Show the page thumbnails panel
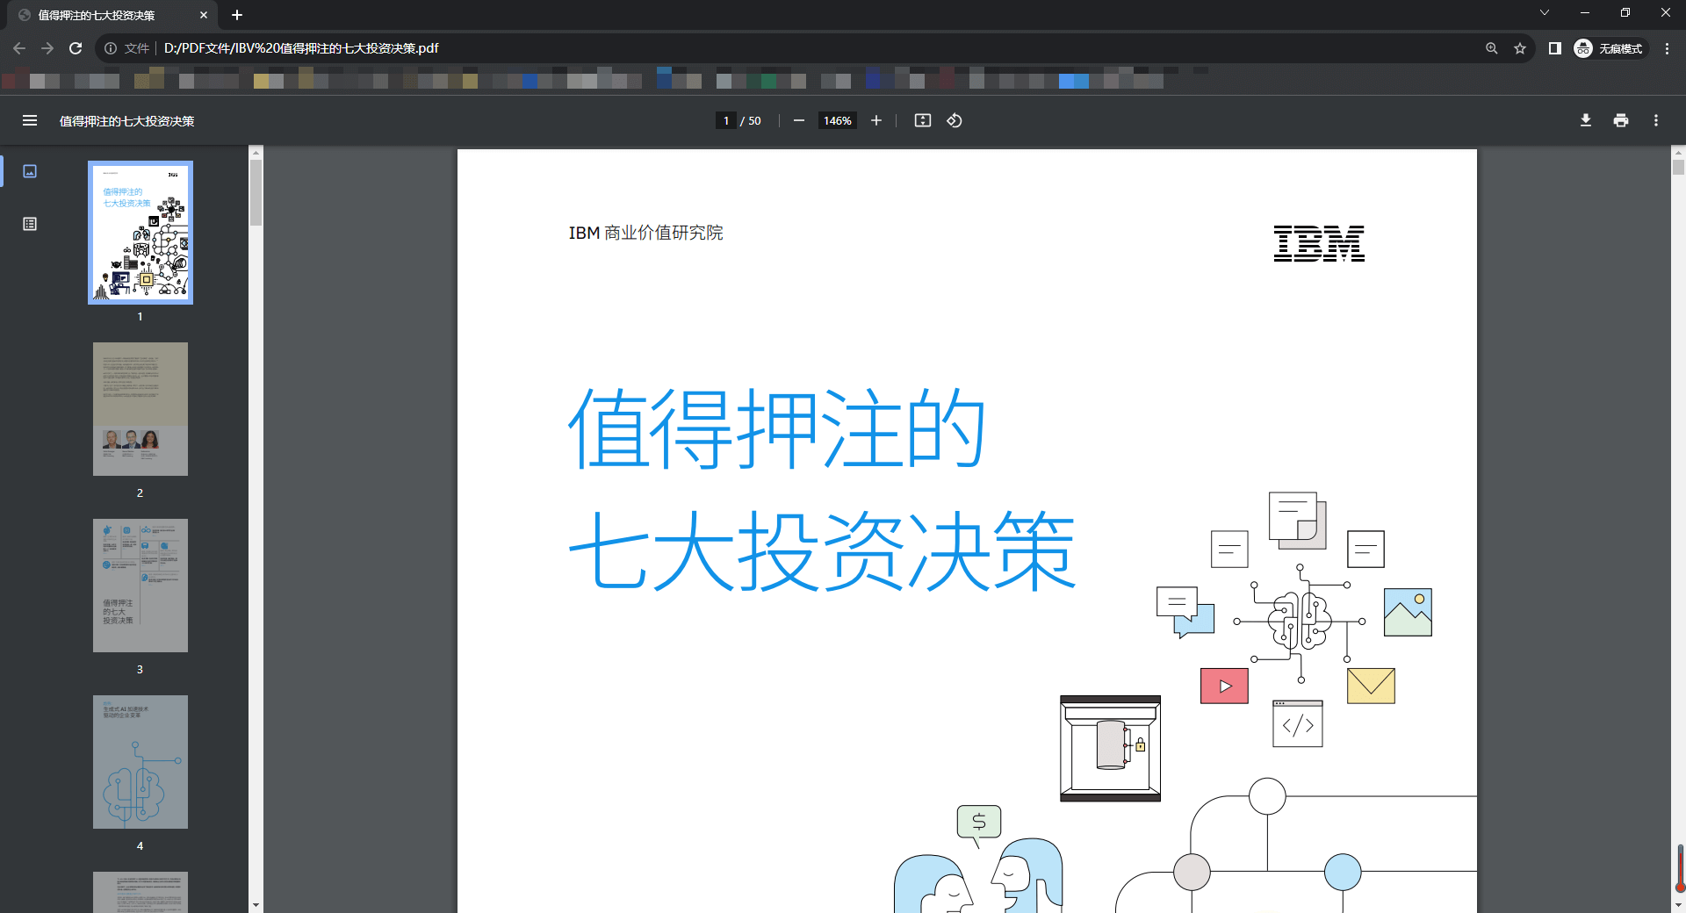The image size is (1686, 913). [x=30, y=171]
